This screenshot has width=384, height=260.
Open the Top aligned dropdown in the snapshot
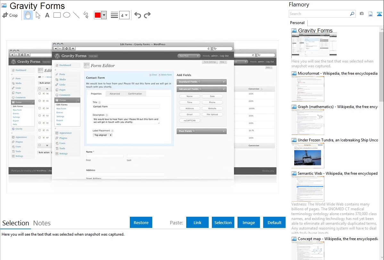click(x=103, y=135)
